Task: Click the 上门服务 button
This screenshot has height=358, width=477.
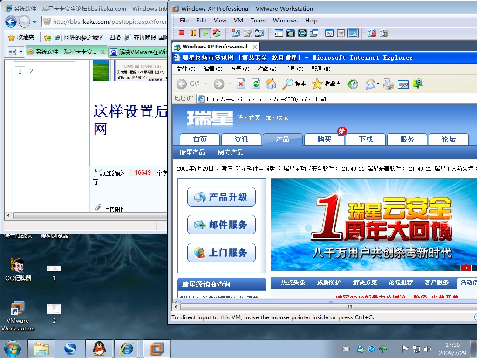Action: click(221, 253)
